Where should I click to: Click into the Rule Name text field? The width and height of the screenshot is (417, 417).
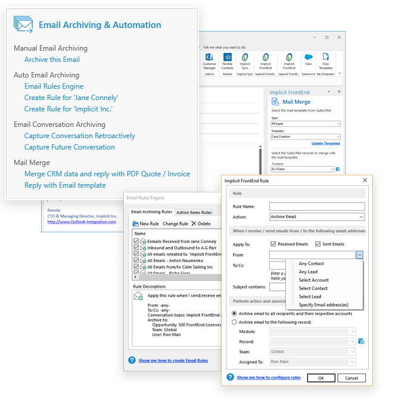tap(316, 206)
